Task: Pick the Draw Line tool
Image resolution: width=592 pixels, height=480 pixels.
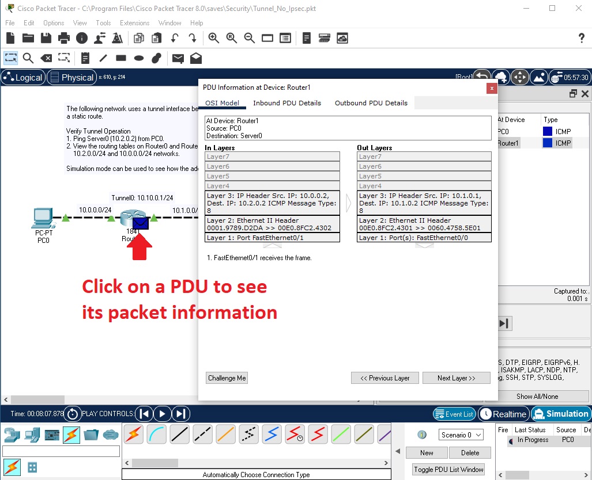Action: (103, 58)
